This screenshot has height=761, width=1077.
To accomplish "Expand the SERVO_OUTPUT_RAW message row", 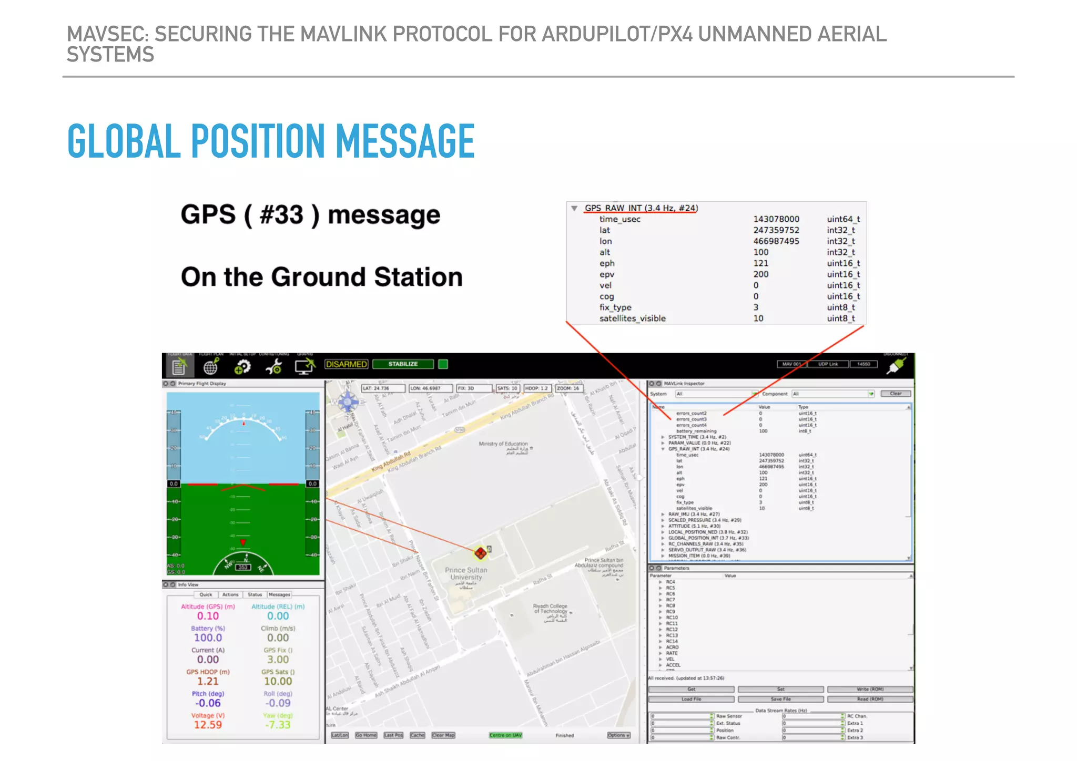I will tap(663, 550).
